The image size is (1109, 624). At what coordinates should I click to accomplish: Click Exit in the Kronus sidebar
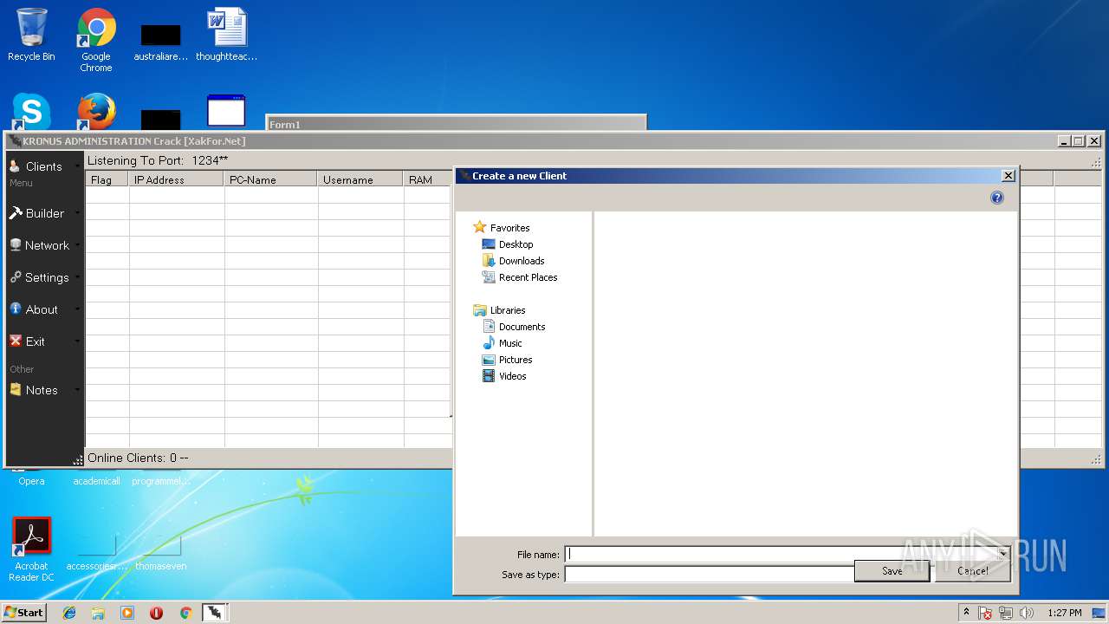tap(44, 341)
